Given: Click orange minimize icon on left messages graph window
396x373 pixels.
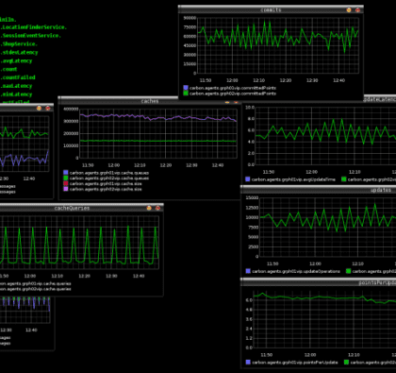Looking at the screenshot, I should coord(39,108).
